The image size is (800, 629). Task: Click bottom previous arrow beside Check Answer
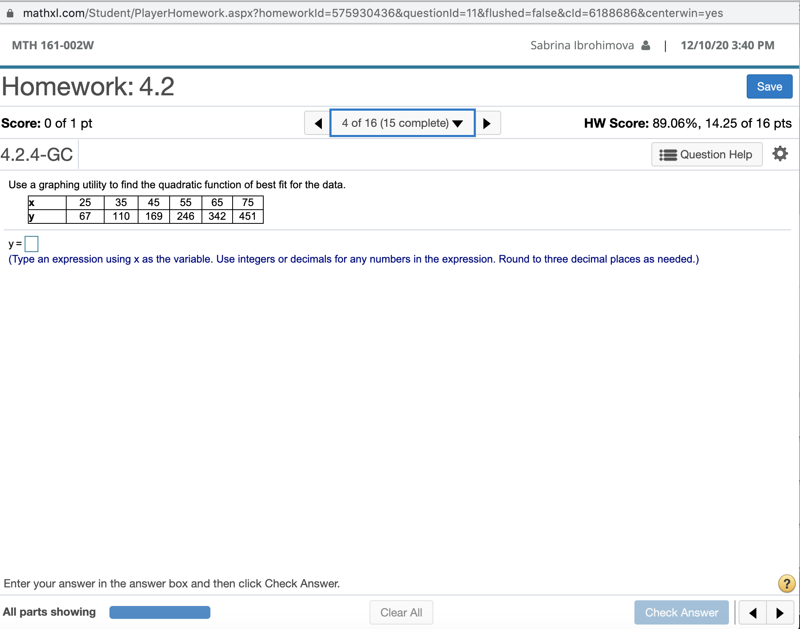click(x=753, y=613)
